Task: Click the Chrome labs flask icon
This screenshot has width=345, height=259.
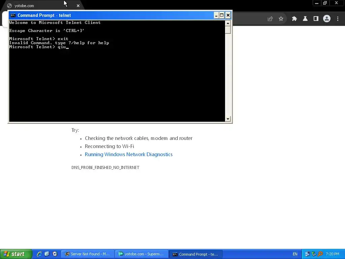Action: tap(305, 19)
